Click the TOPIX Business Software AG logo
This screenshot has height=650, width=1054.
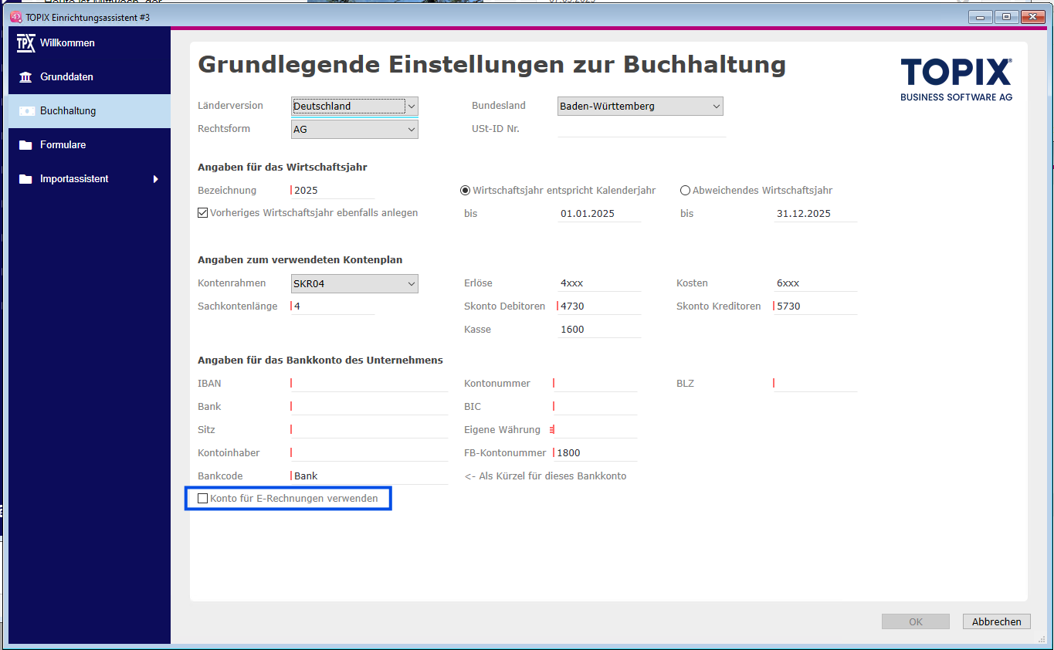[956, 79]
